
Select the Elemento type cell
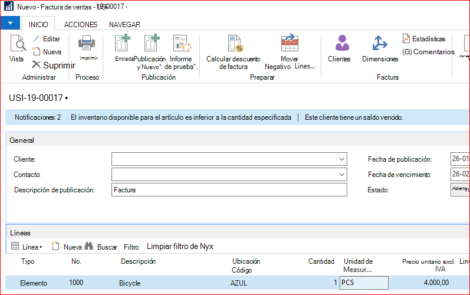[34, 283]
